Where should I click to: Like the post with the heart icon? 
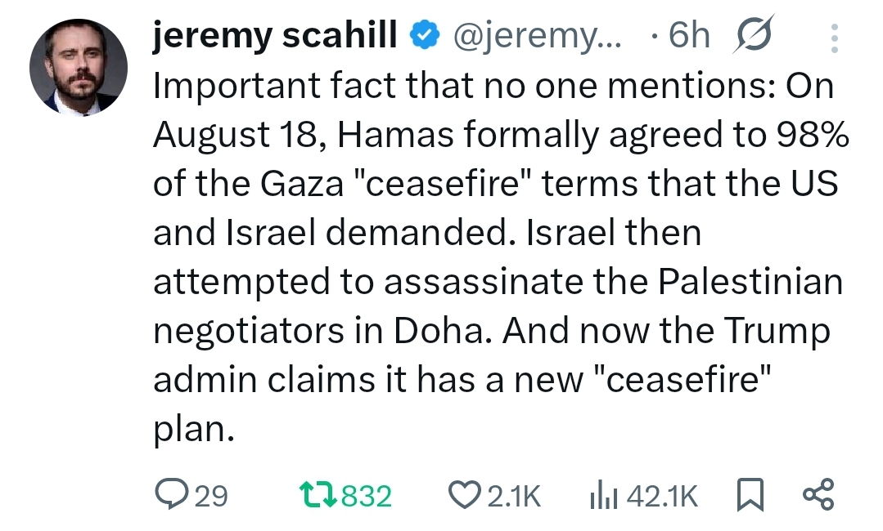pyautogui.click(x=466, y=495)
